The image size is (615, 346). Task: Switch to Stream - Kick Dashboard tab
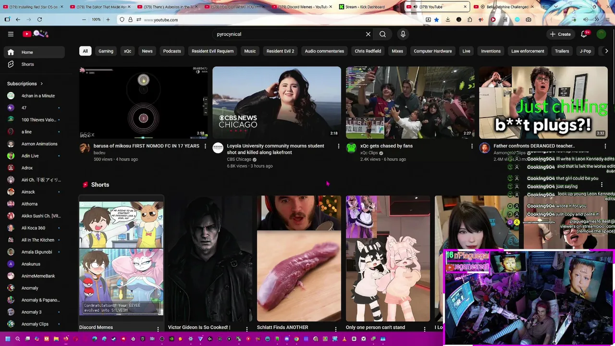click(365, 7)
